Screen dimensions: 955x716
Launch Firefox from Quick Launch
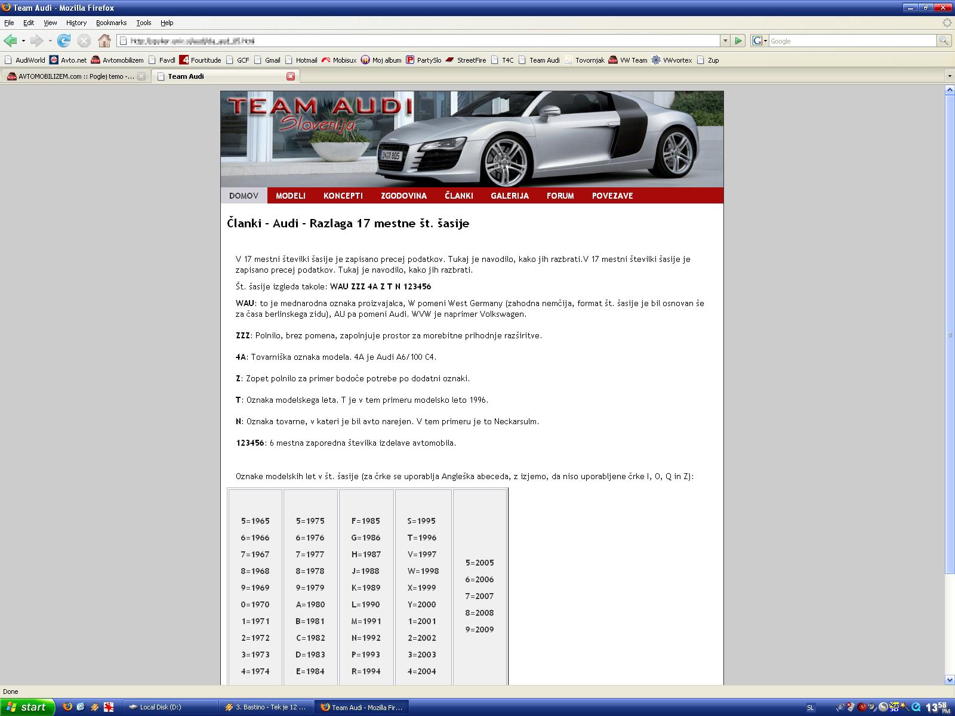[67, 707]
